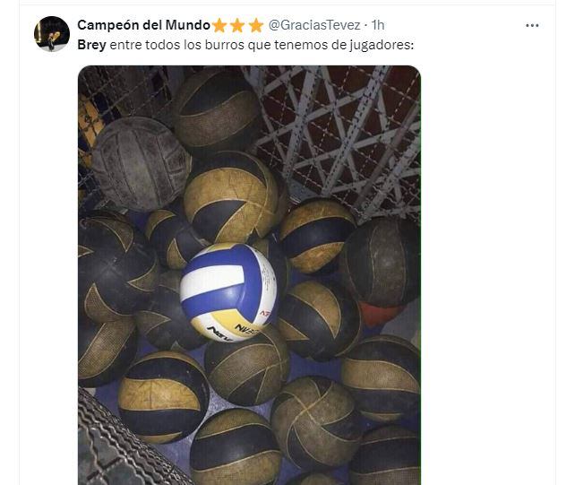Click the Nassau logo on the volleyball

(235, 330)
